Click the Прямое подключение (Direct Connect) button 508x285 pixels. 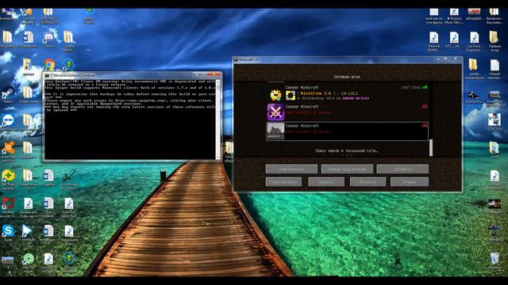point(347,169)
